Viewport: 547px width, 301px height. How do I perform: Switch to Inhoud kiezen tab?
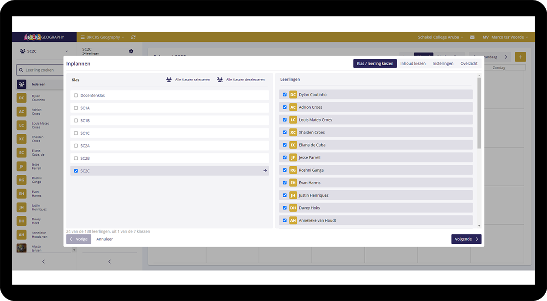tap(413, 64)
